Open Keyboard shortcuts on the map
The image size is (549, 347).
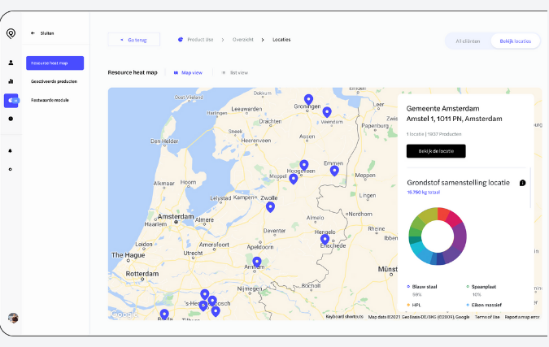click(345, 317)
